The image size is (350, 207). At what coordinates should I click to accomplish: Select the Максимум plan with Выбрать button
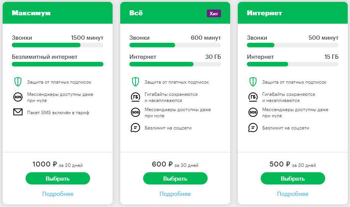[x=58, y=178]
